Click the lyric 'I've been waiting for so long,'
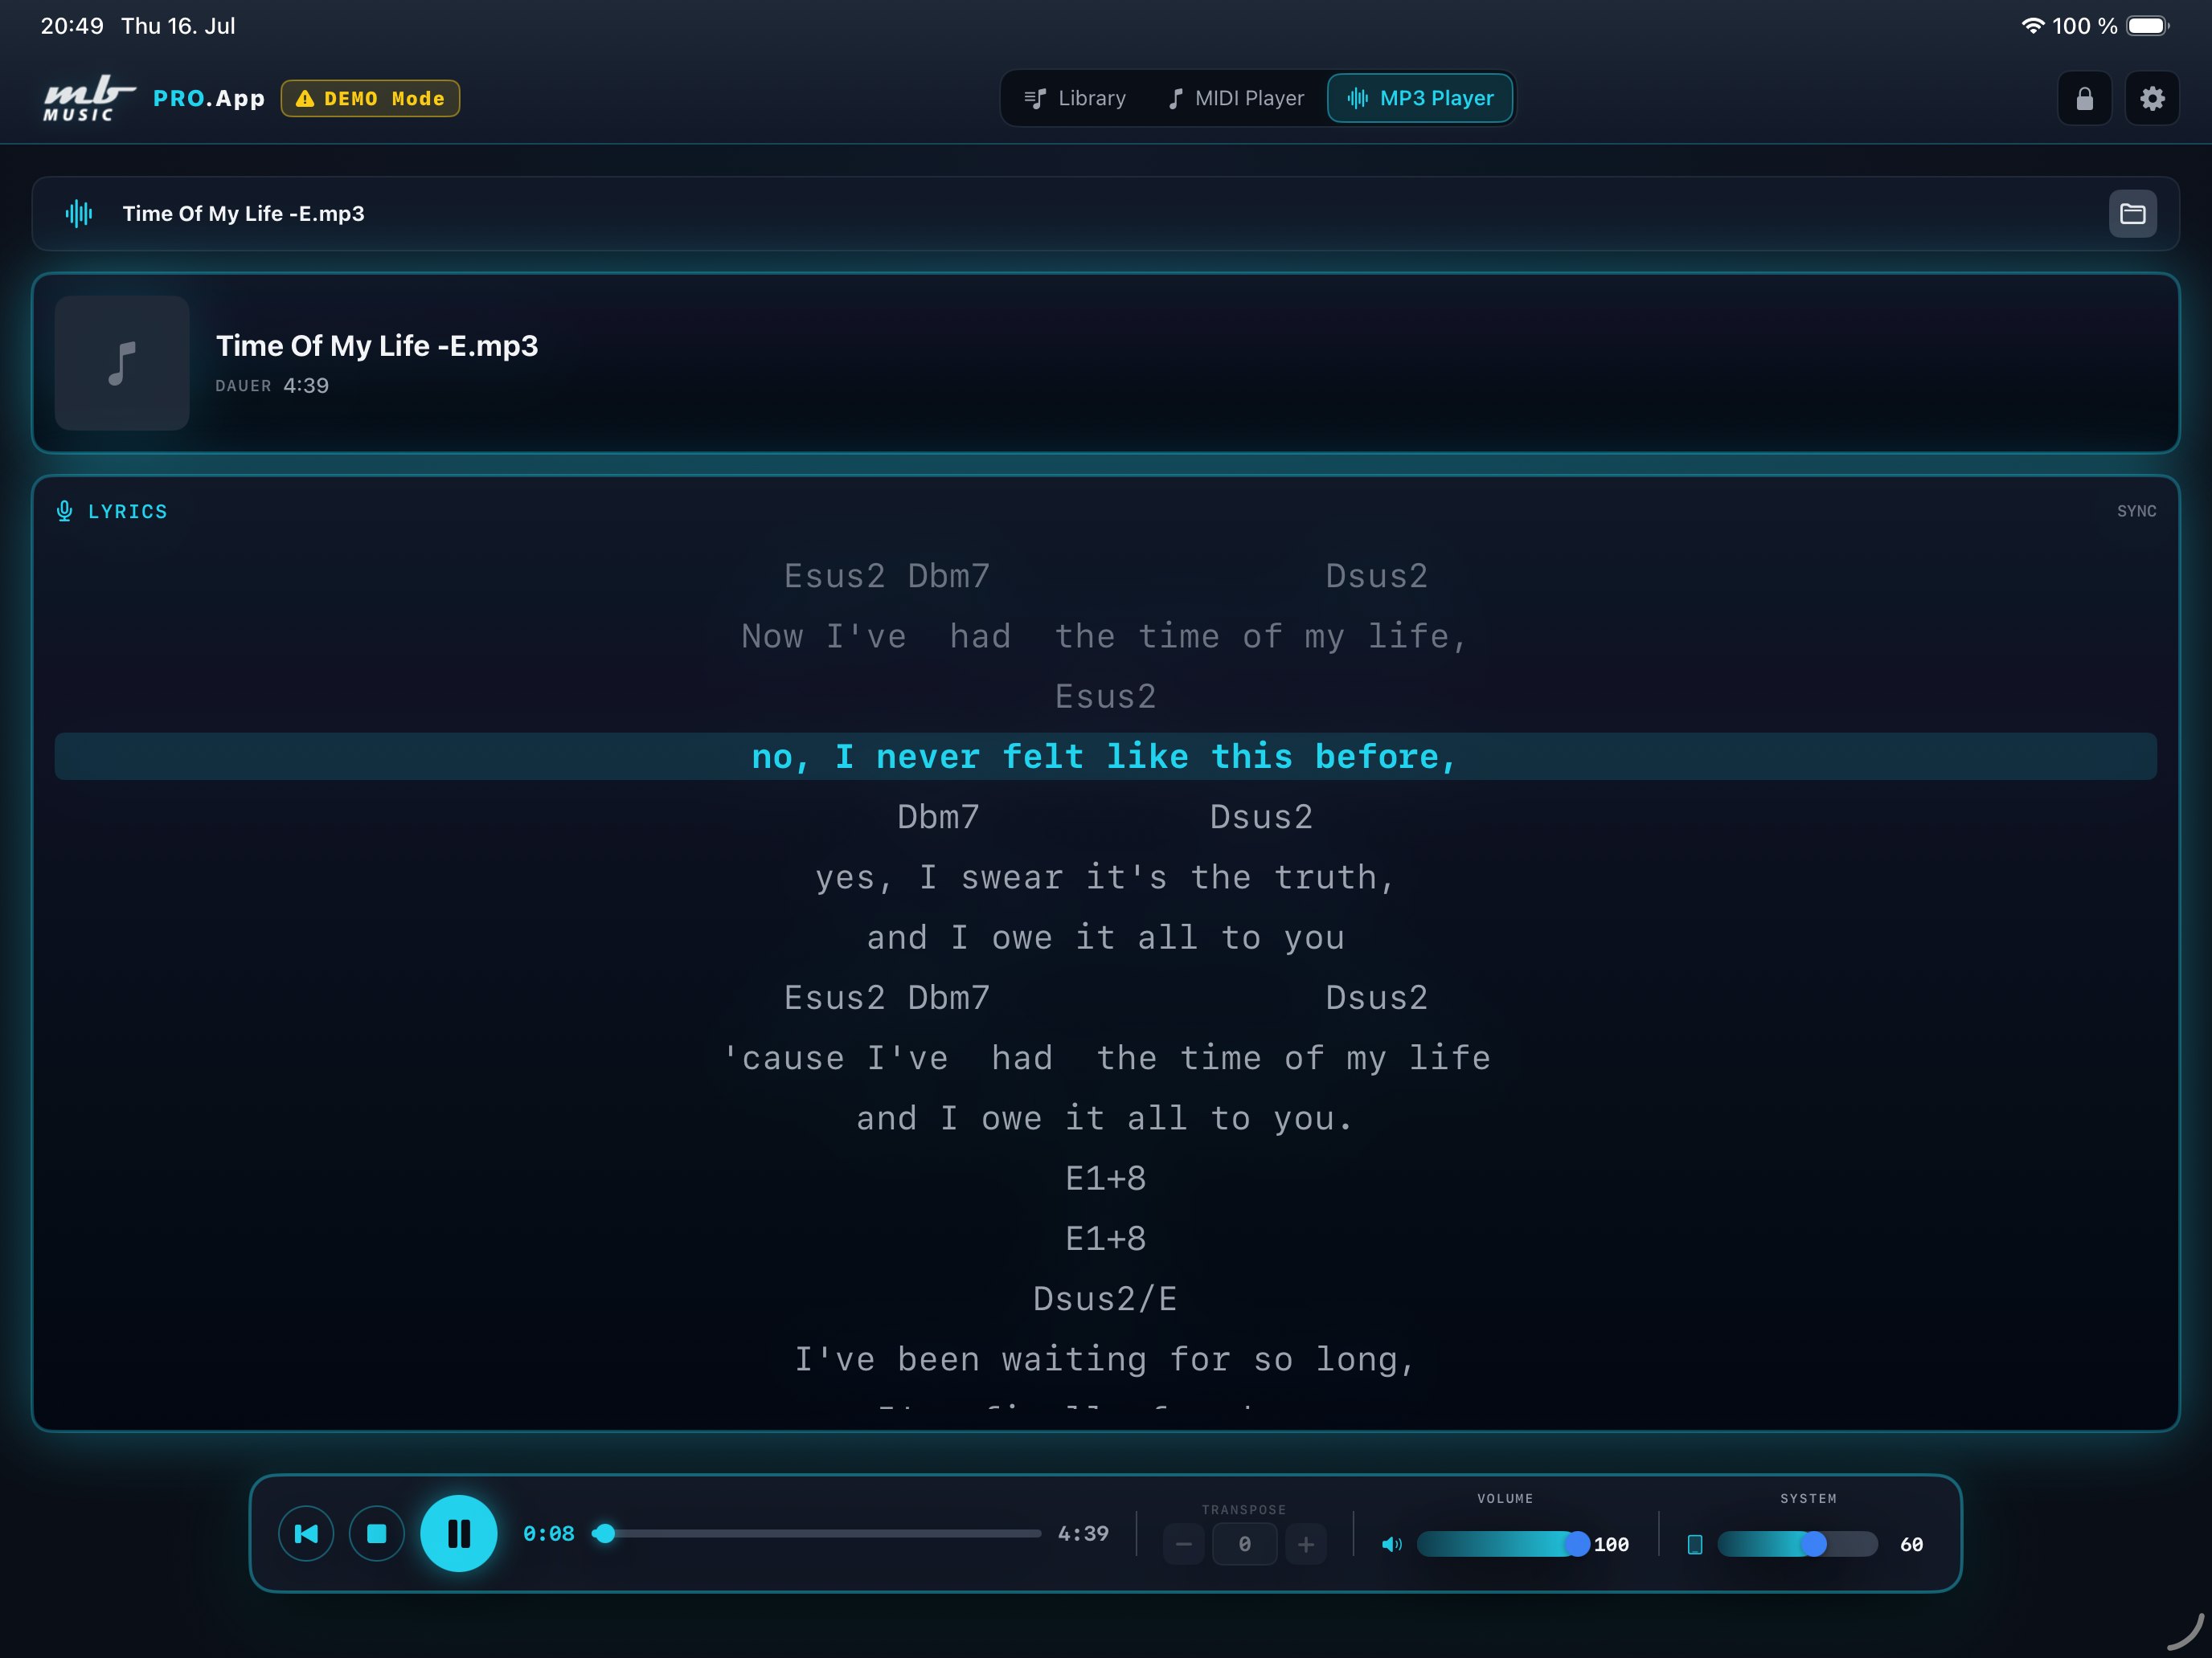This screenshot has width=2212, height=1658. (x=1105, y=1359)
